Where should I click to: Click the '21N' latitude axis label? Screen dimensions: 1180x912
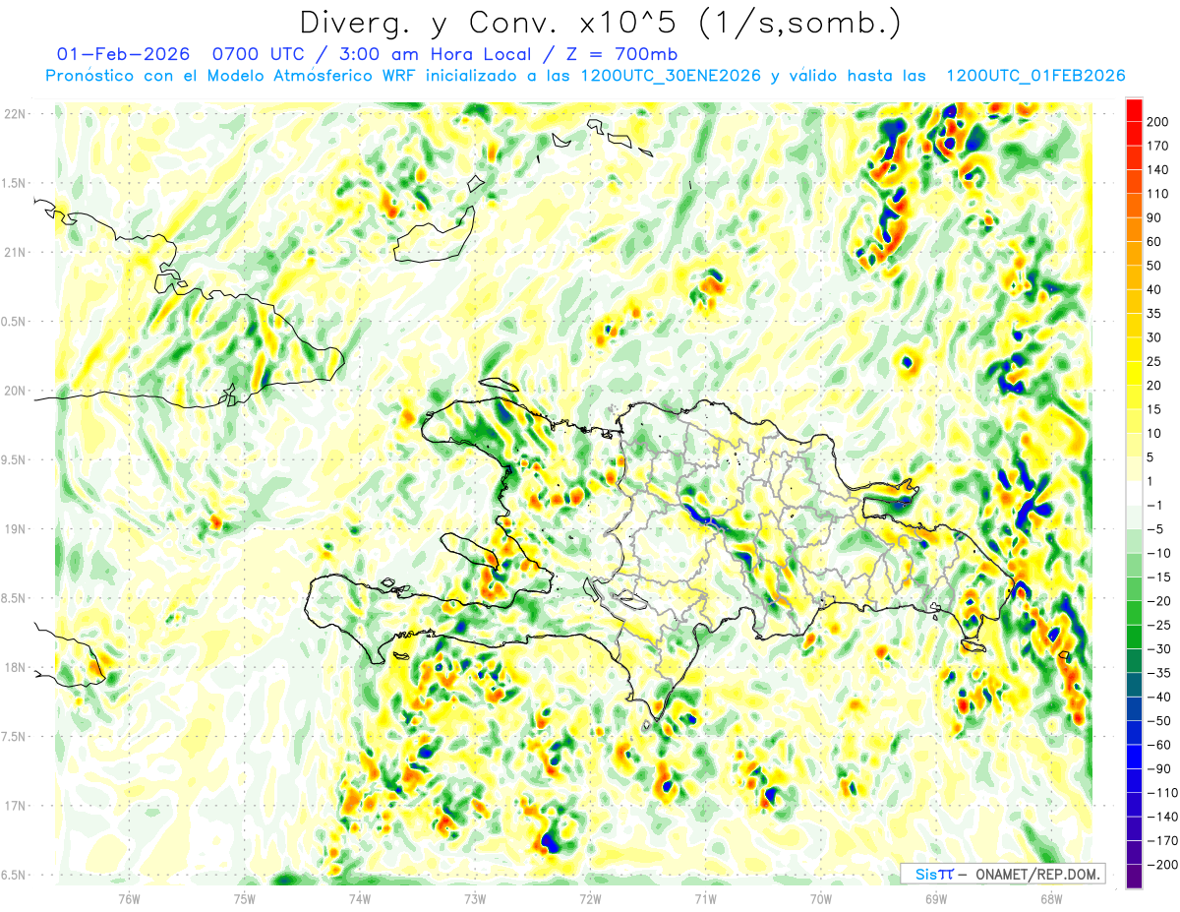pos(15,252)
